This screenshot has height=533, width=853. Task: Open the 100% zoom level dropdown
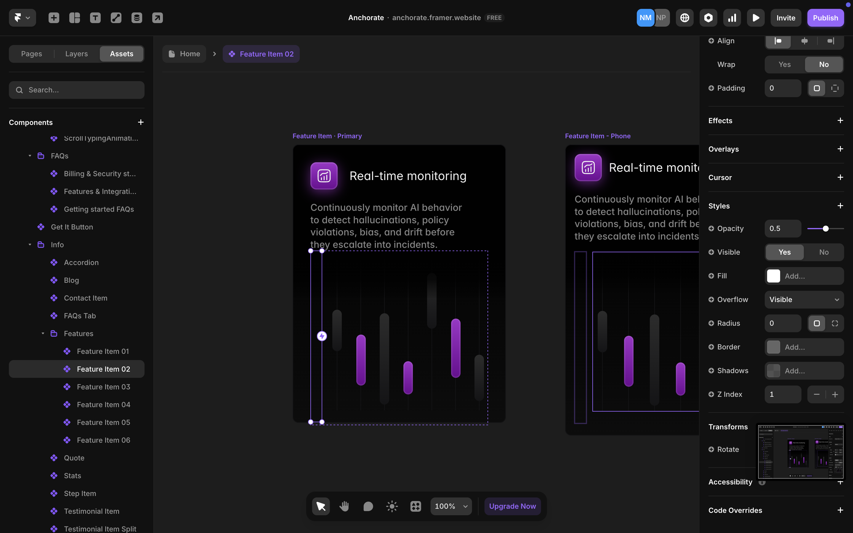coord(451,506)
